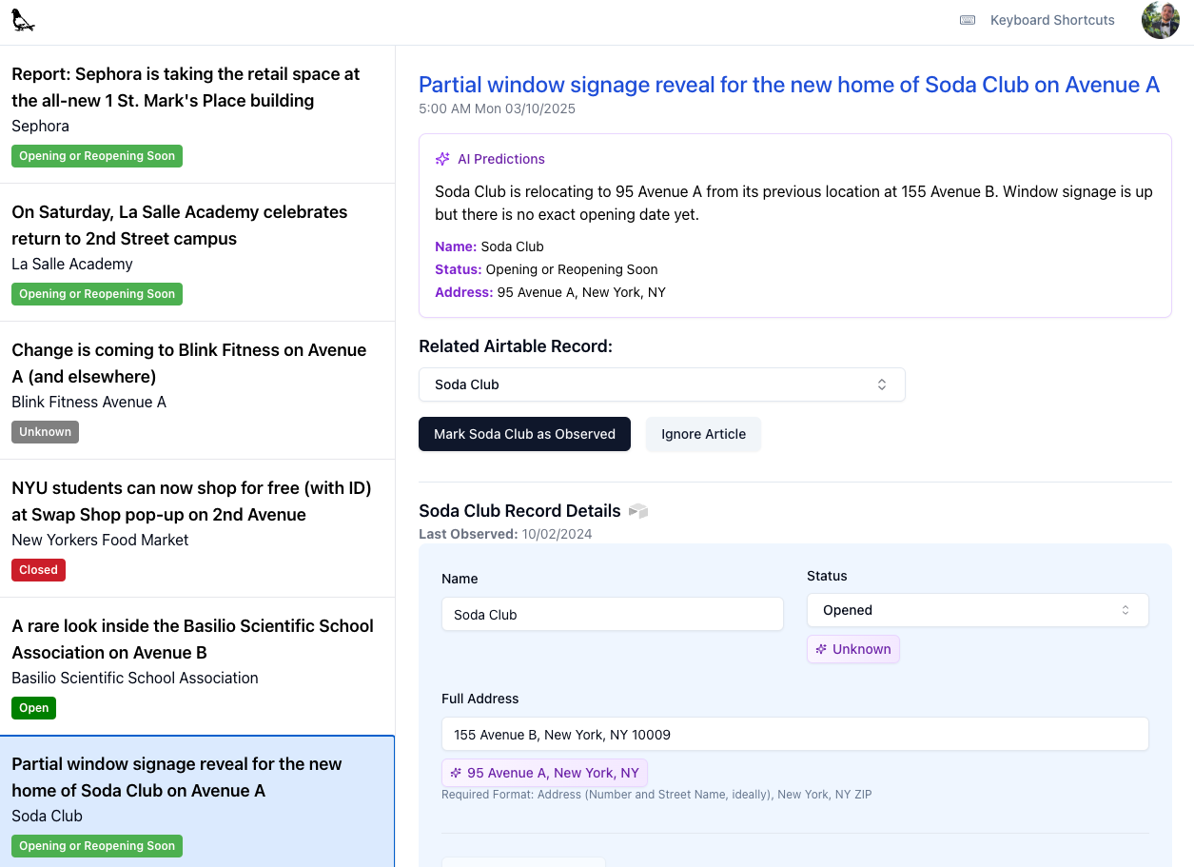Click the sparkle icon in the 95 Avenue A chip
This screenshot has width=1194, height=867.
point(456,773)
